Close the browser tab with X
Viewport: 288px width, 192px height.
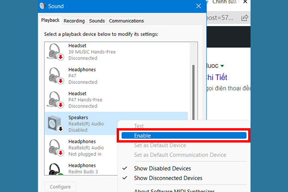(245, 2)
